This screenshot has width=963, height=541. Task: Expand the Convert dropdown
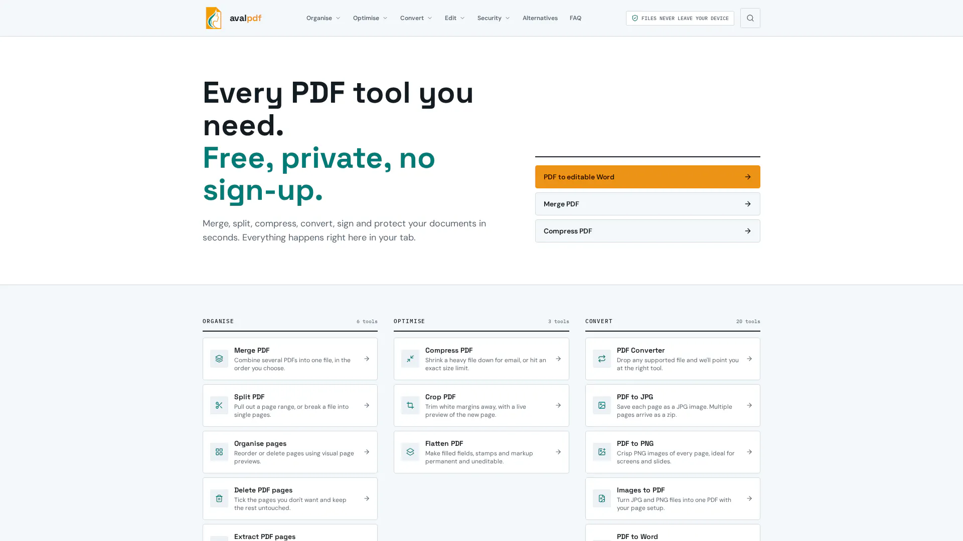416,18
